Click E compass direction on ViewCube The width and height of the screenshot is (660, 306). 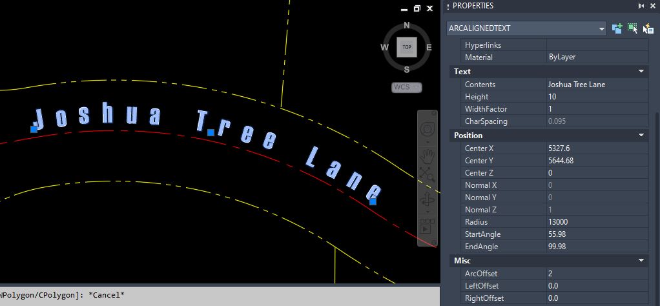tap(429, 48)
